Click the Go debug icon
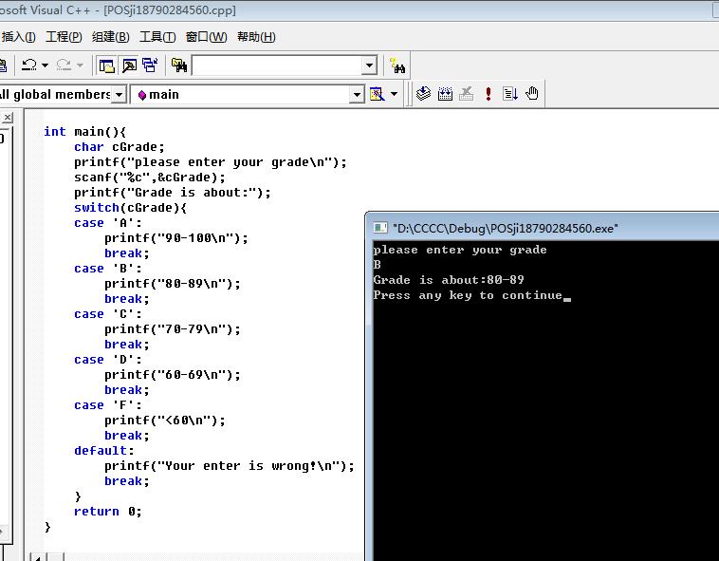This screenshot has width=719, height=561. click(510, 94)
